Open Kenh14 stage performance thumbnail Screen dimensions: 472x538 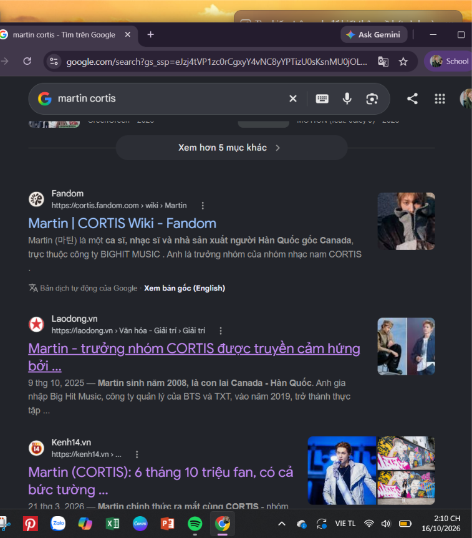(342, 471)
